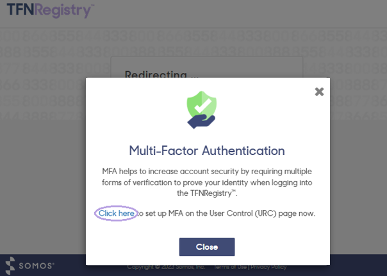Click the purple "Registry" part of logo
The width and height of the screenshot is (387, 276).
click(x=64, y=11)
